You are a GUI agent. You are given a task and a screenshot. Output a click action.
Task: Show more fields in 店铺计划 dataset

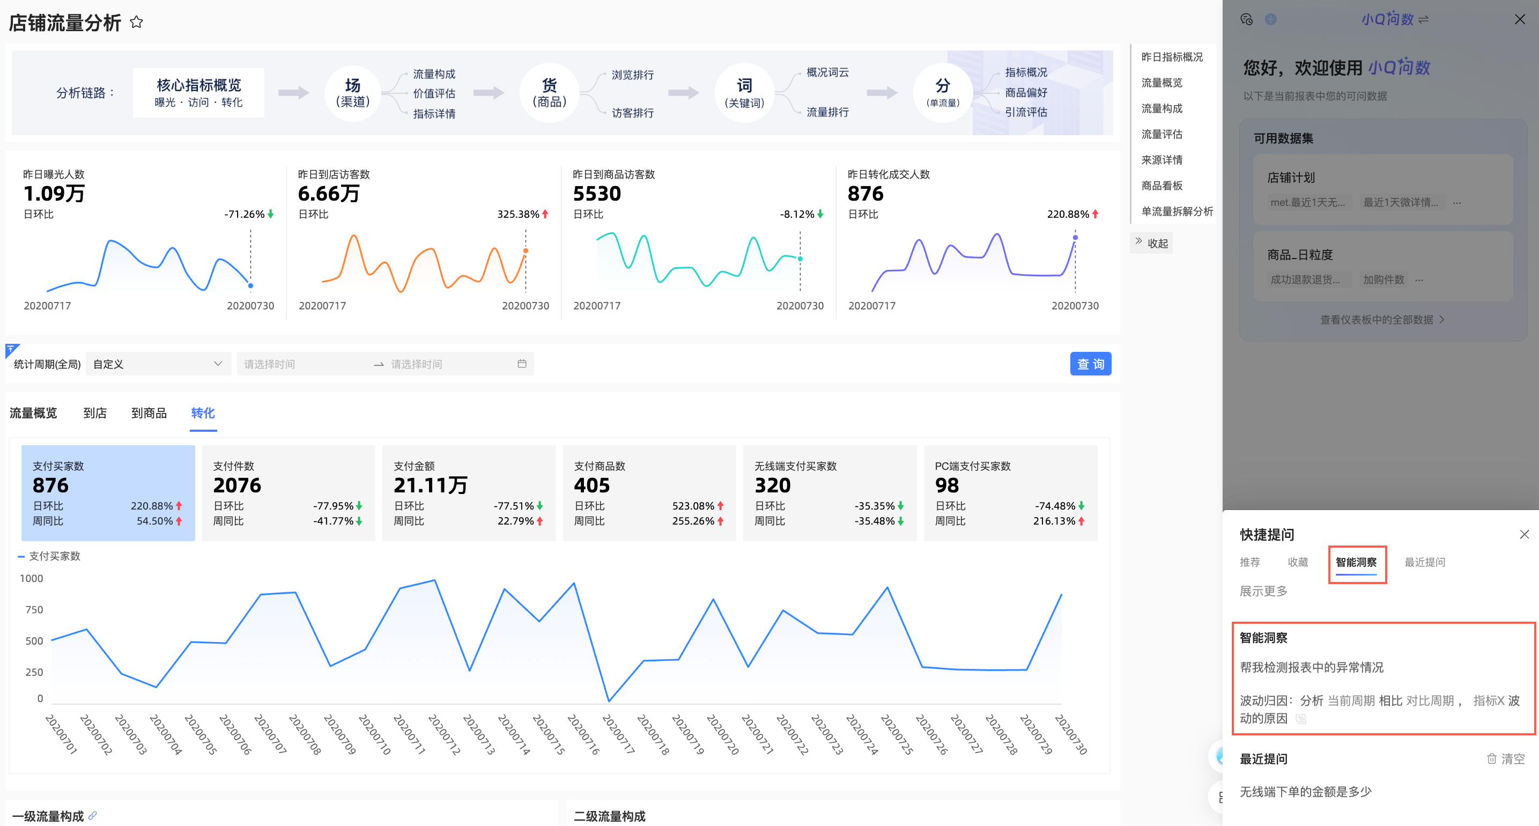1456,202
